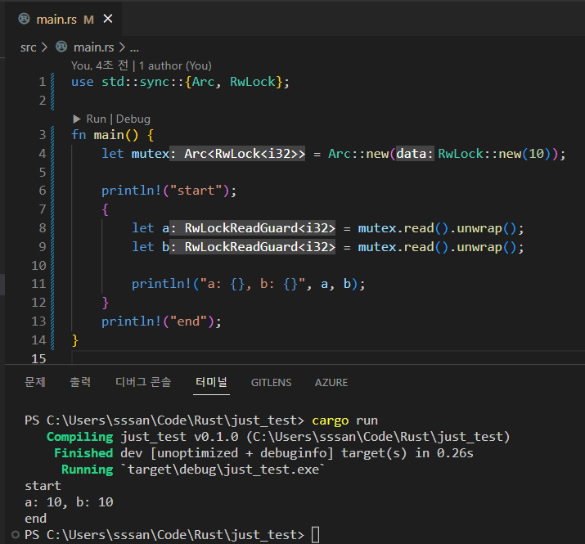The image size is (585, 544).
Task: Open the '1 author (You)' GitLens link
Action: (175, 65)
